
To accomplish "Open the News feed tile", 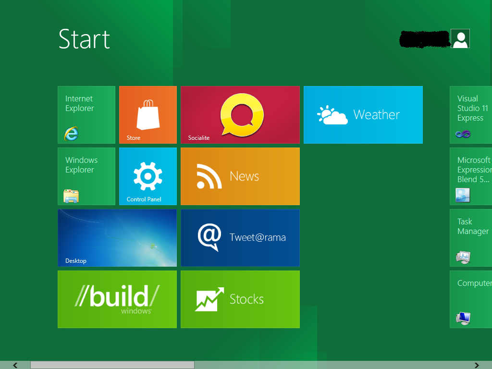I will tap(240, 176).
